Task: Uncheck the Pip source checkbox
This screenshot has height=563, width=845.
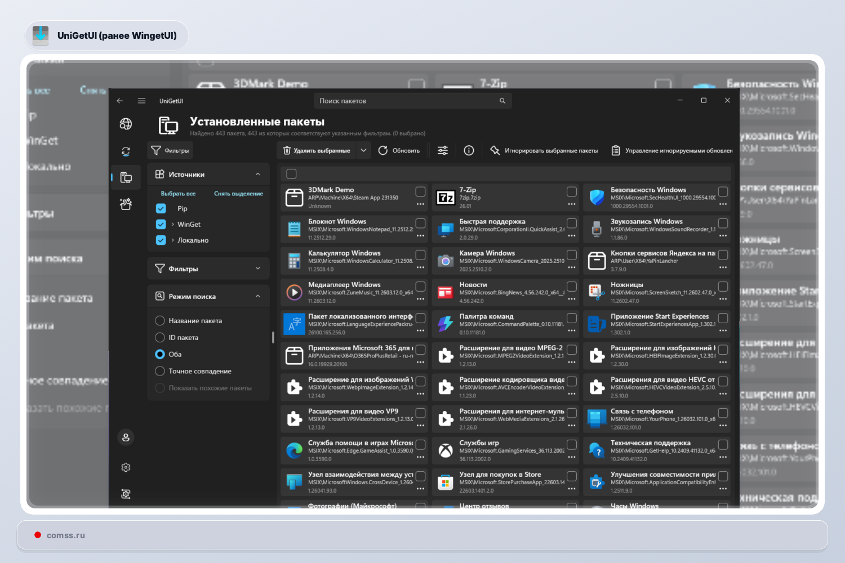Action: click(161, 208)
